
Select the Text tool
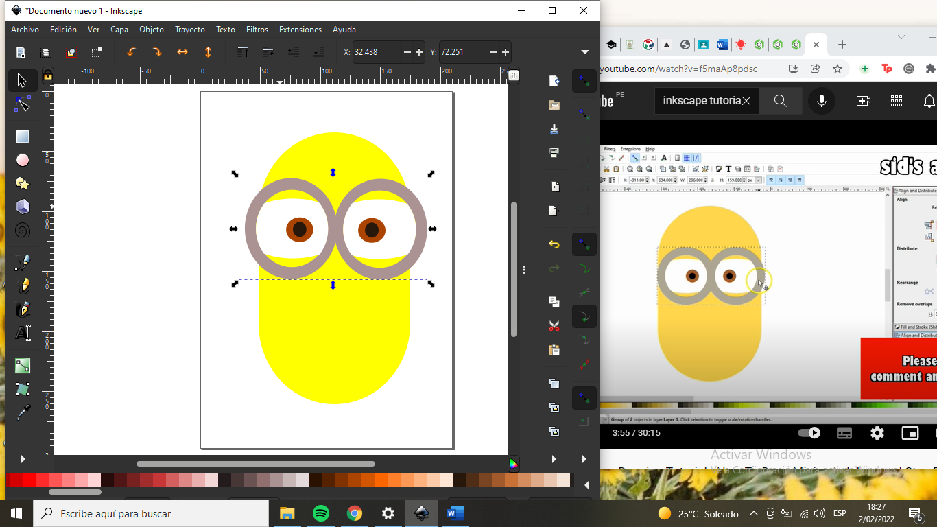(x=23, y=333)
